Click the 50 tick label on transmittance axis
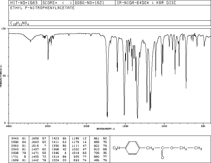 point(4,76)
